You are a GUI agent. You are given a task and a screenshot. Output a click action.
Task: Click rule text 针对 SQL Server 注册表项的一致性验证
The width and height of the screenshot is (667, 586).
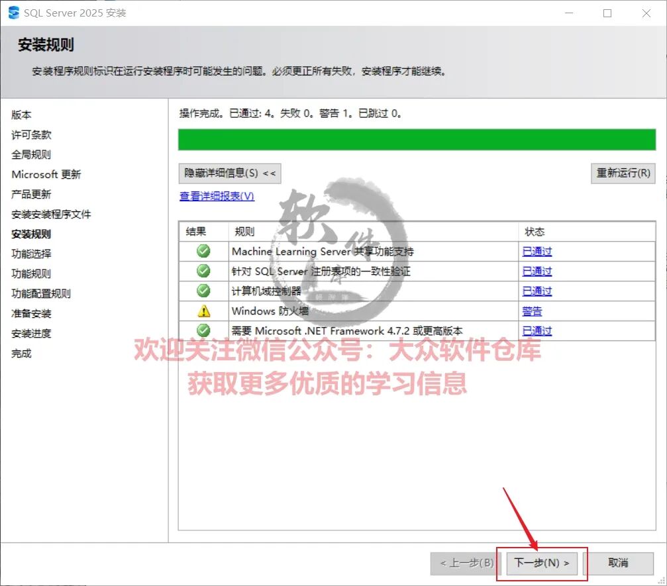click(x=321, y=271)
